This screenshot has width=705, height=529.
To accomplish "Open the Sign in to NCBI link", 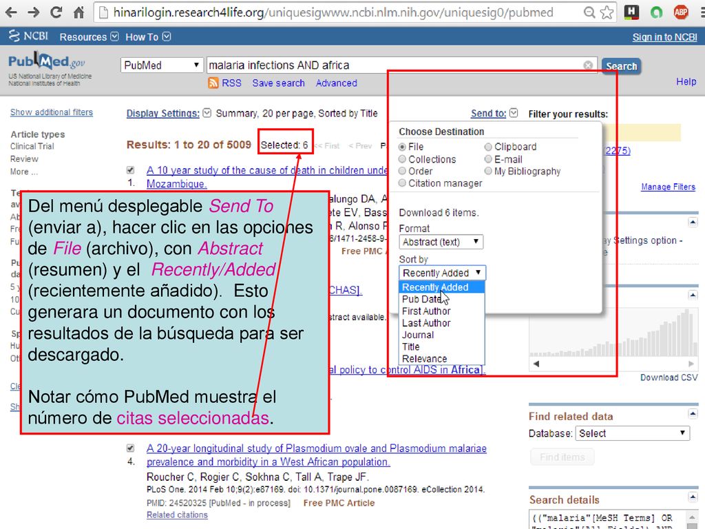I will [x=664, y=37].
